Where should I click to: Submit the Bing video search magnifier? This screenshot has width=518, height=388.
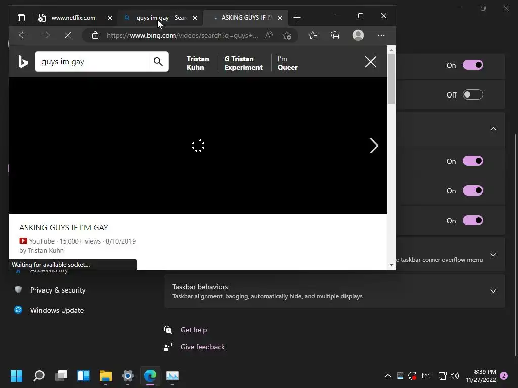click(x=158, y=61)
